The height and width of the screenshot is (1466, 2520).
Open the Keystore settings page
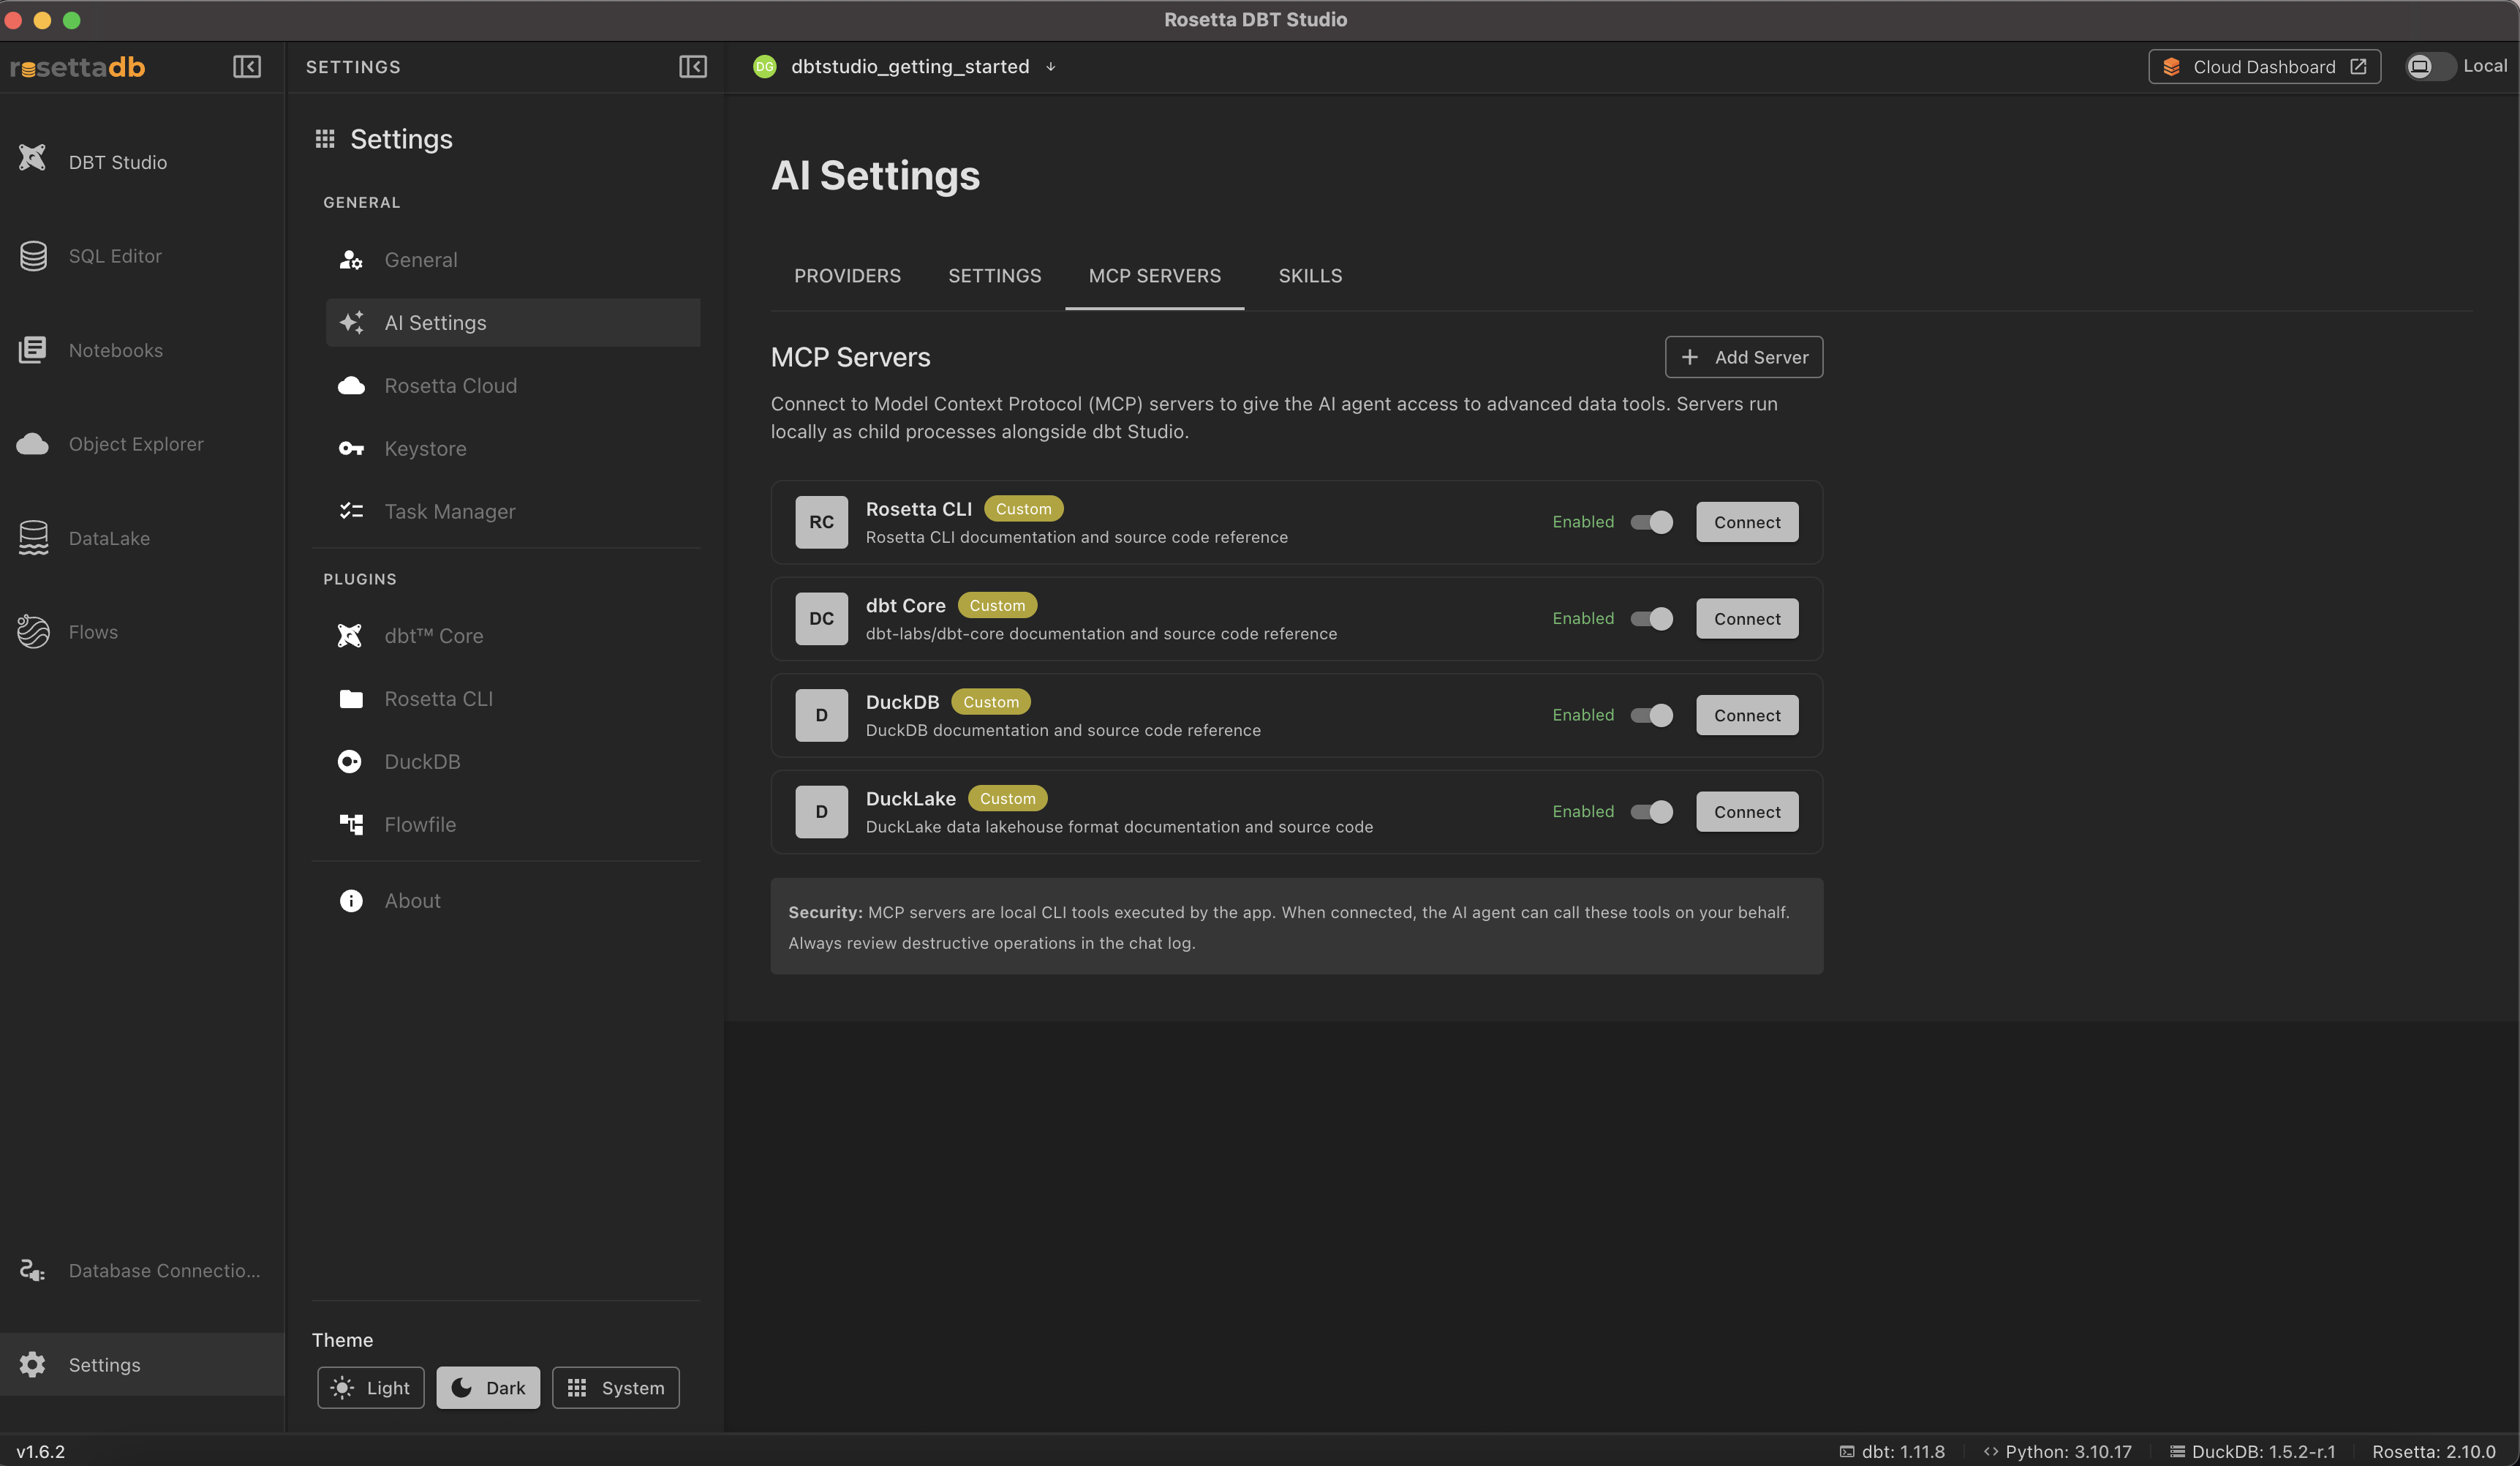point(513,449)
